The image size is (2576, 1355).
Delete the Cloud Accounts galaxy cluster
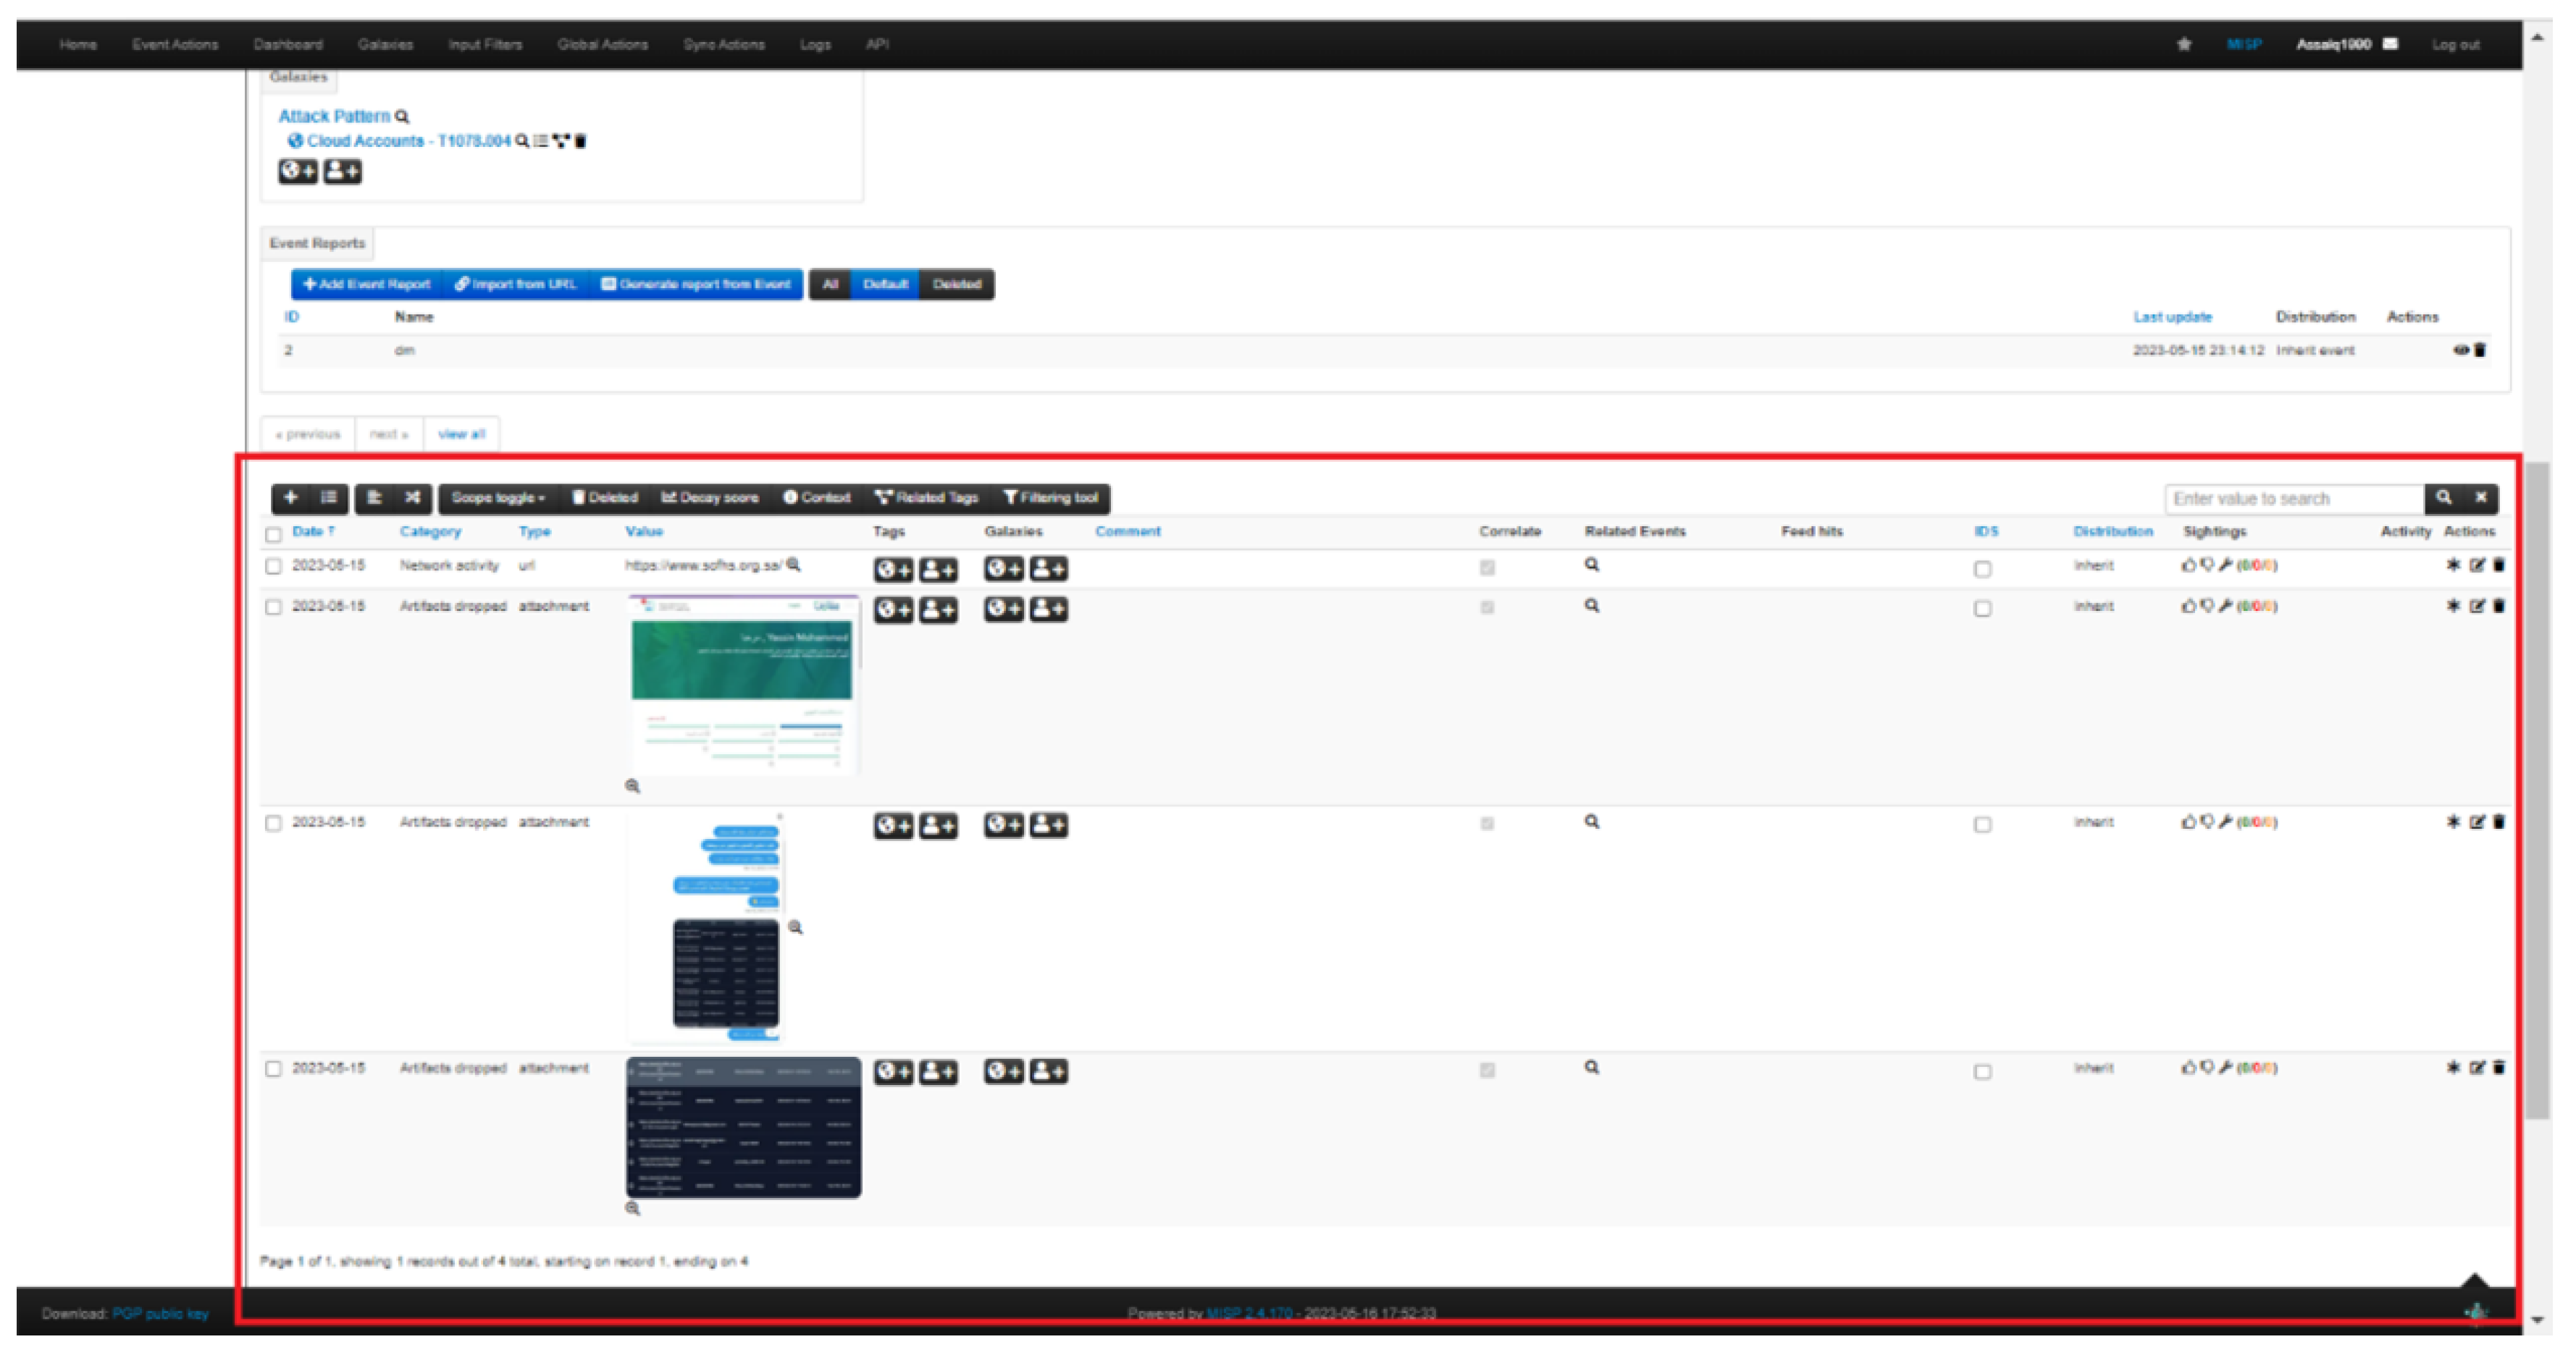click(x=581, y=141)
